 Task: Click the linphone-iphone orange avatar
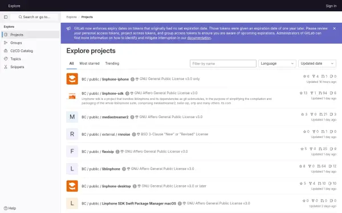[x=72, y=79]
